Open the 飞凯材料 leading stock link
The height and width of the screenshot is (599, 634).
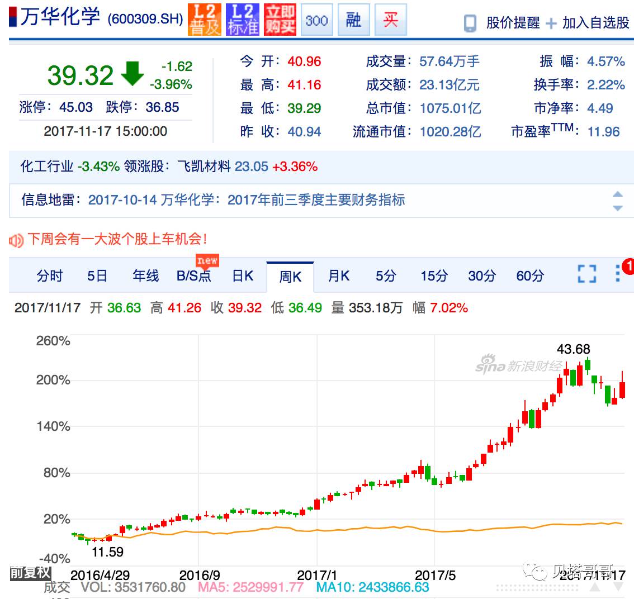pyautogui.click(x=204, y=166)
